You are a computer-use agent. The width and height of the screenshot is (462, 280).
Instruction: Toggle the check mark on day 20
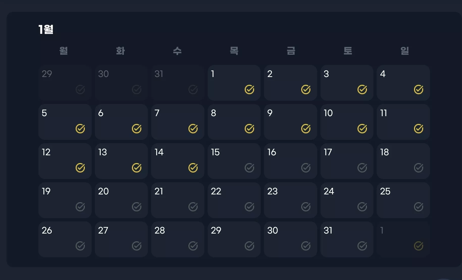click(137, 207)
